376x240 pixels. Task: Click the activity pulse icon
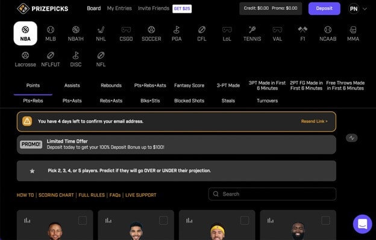pyautogui.click(x=351, y=138)
